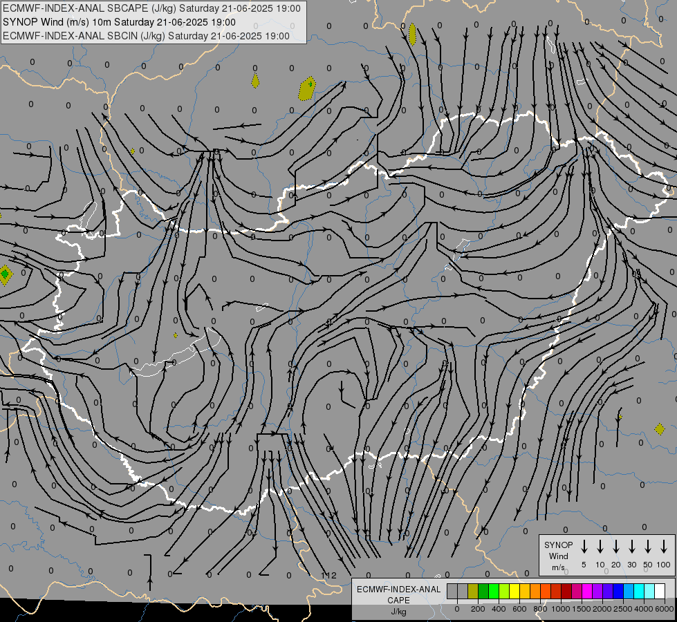Click the olive CAPE legend swatch
This screenshot has width=677, height=622.
473,591
